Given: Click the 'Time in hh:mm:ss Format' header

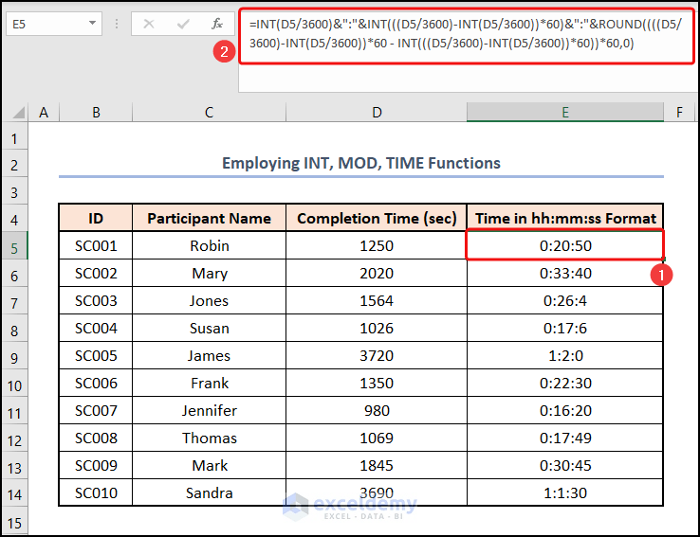Looking at the screenshot, I should point(565,218).
